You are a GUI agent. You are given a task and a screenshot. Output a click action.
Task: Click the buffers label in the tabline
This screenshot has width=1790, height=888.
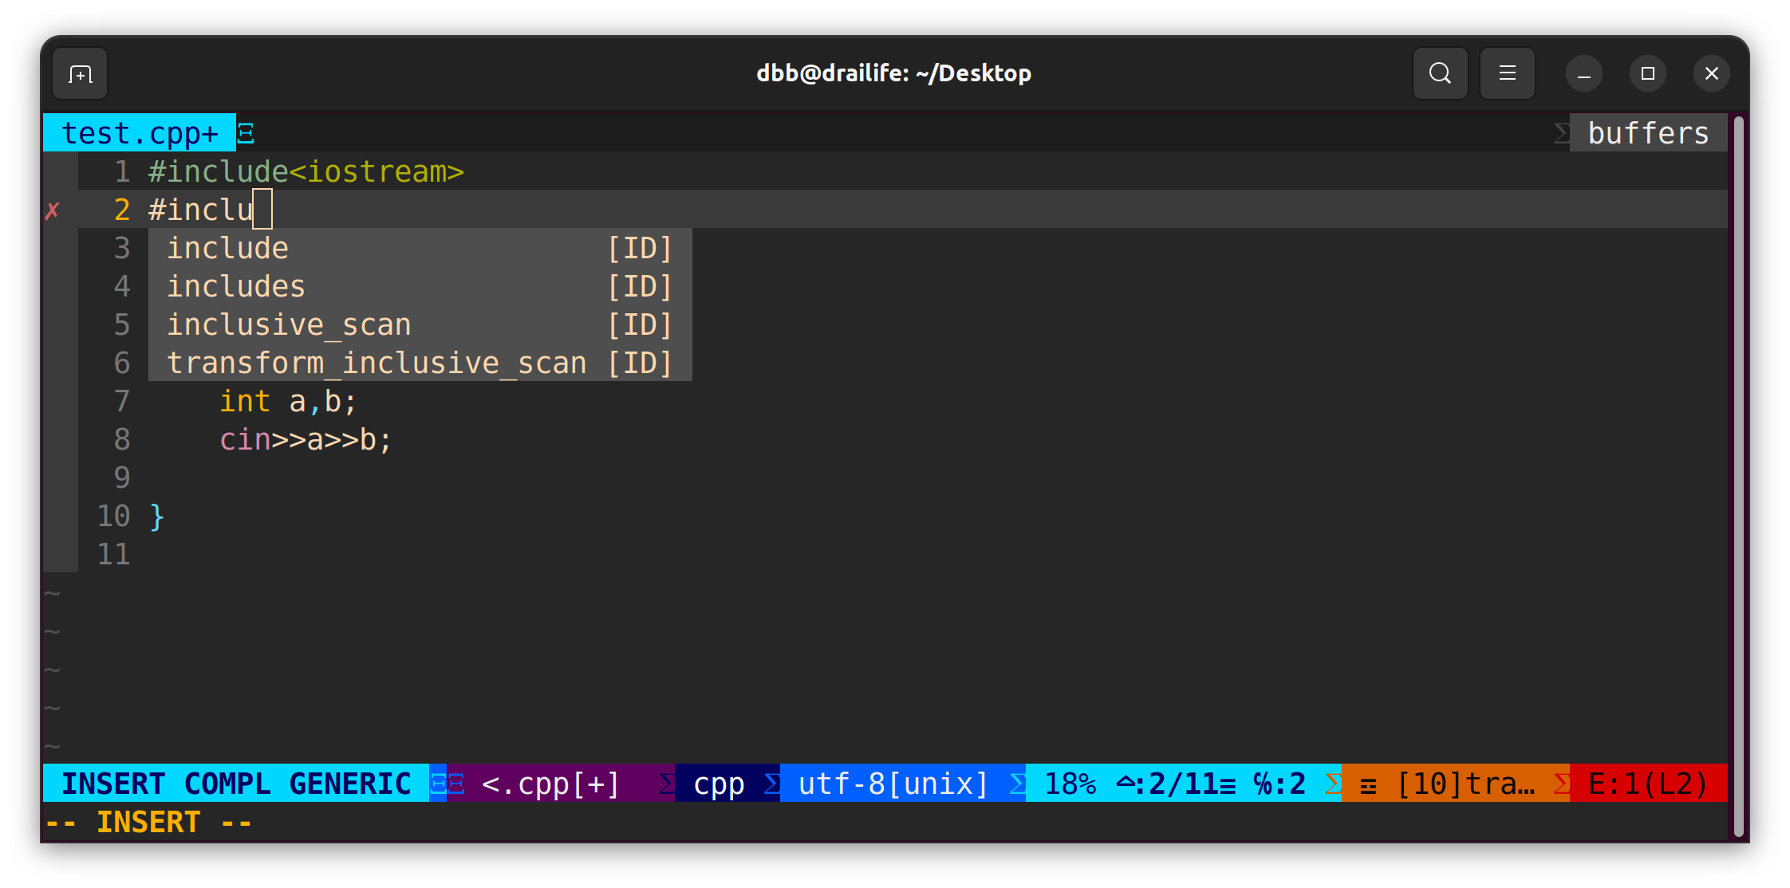tap(1648, 133)
